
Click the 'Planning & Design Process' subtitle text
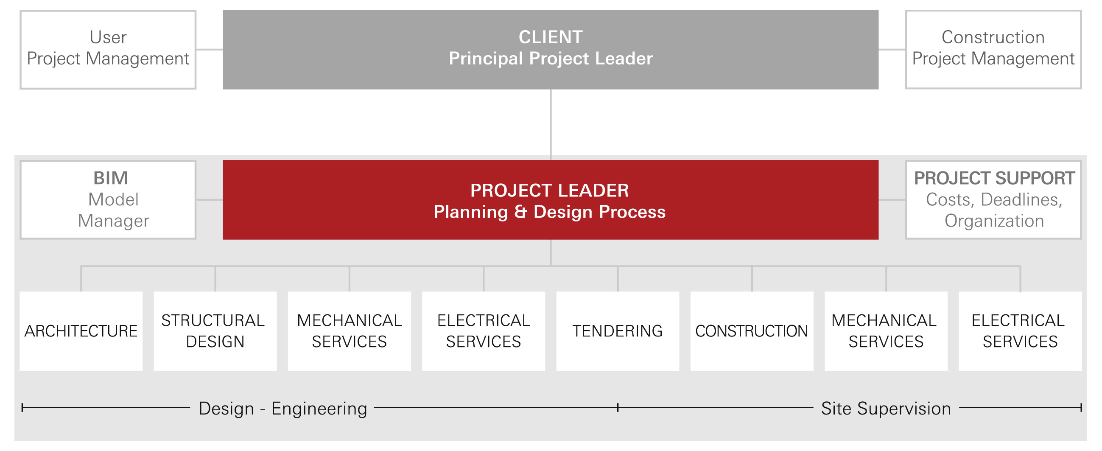click(x=550, y=212)
